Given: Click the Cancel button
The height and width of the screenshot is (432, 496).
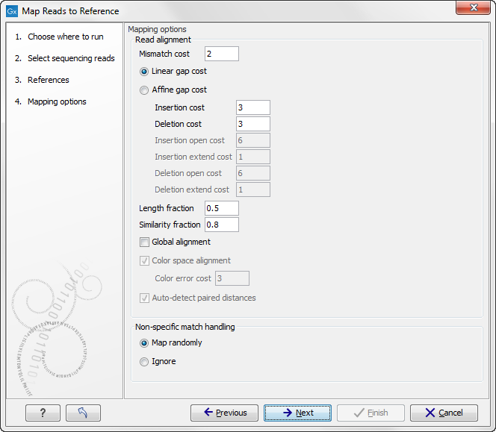Looking at the screenshot, I should click(444, 413).
